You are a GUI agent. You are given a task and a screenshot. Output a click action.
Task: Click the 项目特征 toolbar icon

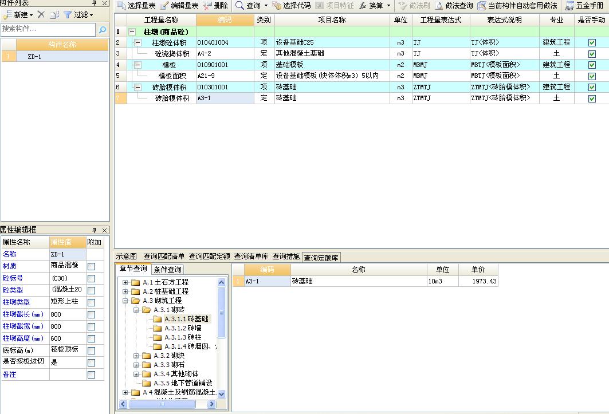click(320, 5)
